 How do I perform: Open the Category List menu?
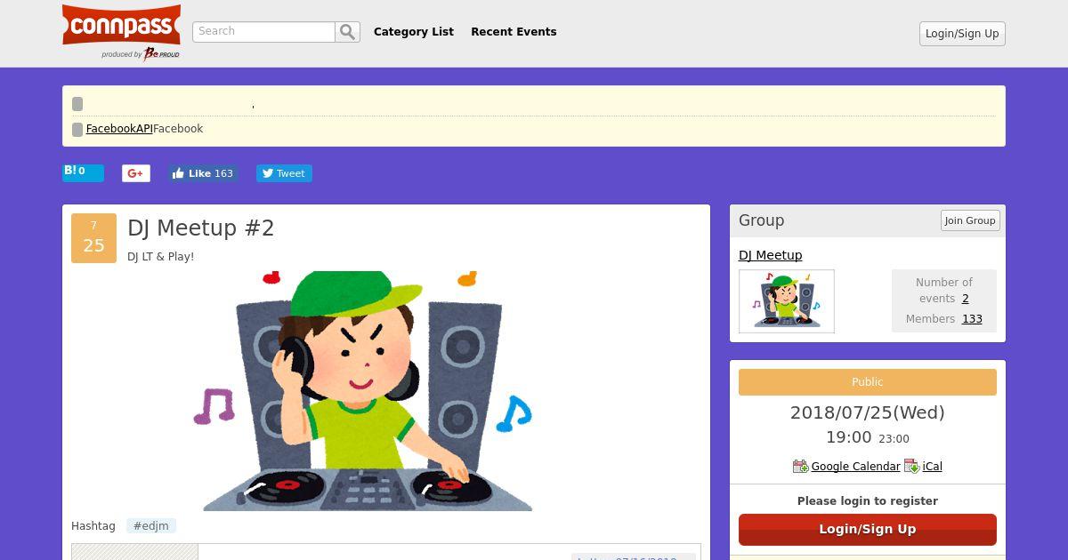click(414, 32)
